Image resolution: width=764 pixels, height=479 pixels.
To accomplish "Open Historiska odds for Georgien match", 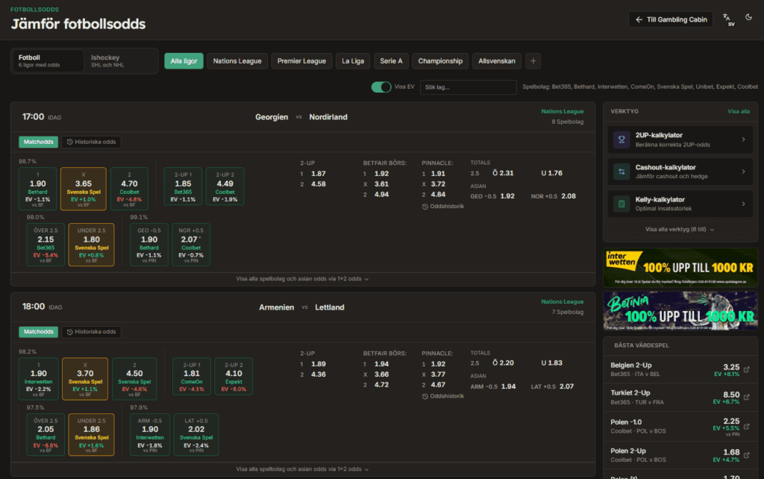I will click(x=92, y=142).
